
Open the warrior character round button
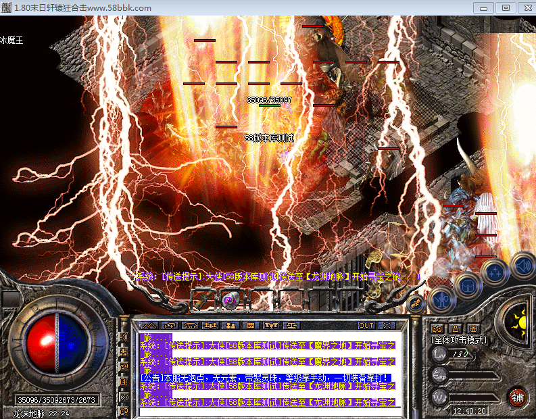tap(442, 299)
